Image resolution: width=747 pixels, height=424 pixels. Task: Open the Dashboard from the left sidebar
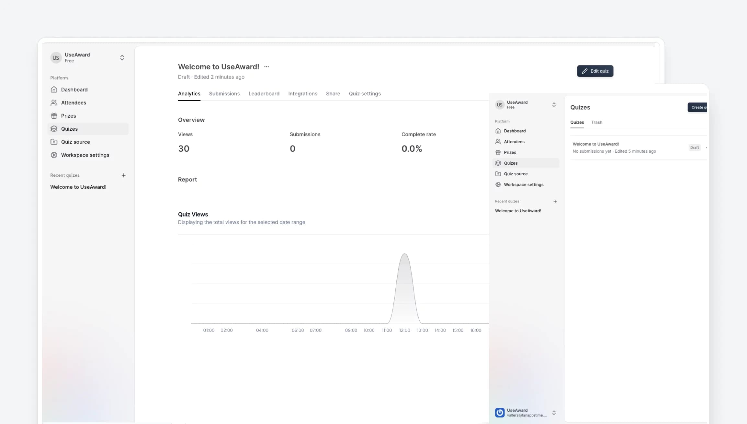pyautogui.click(x=74, y=89)
